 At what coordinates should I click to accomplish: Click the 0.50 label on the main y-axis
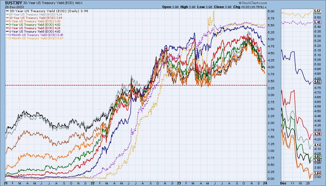pos(271,165)
